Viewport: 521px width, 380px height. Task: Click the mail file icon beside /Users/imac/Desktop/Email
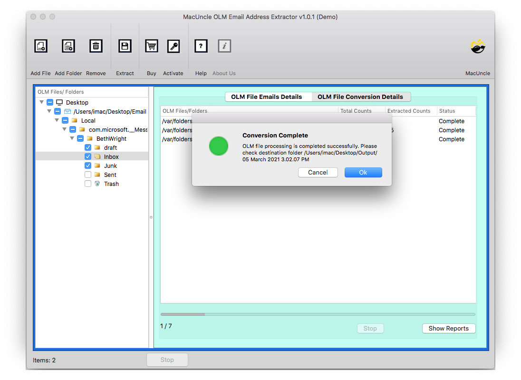coord(68,111)
